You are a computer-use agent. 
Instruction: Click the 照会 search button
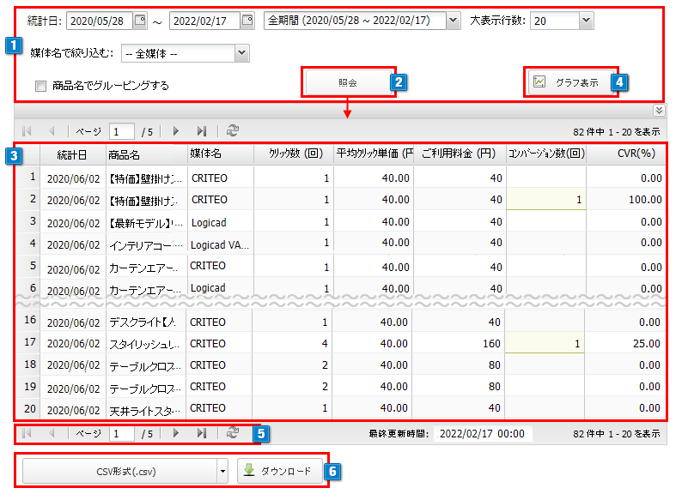[348, 83]
